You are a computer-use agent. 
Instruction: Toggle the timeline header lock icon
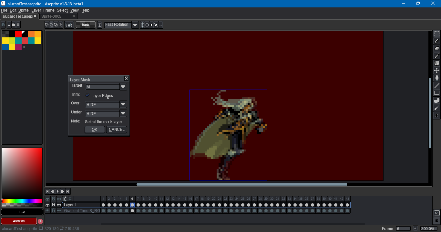53,199
